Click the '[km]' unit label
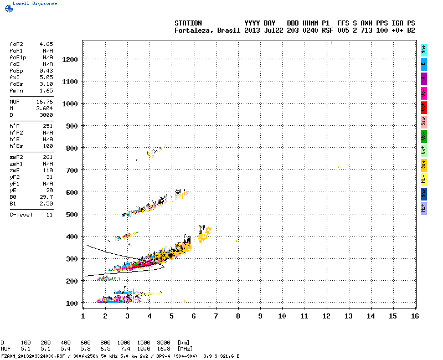 pyautogui.click(x=183, y=343)
